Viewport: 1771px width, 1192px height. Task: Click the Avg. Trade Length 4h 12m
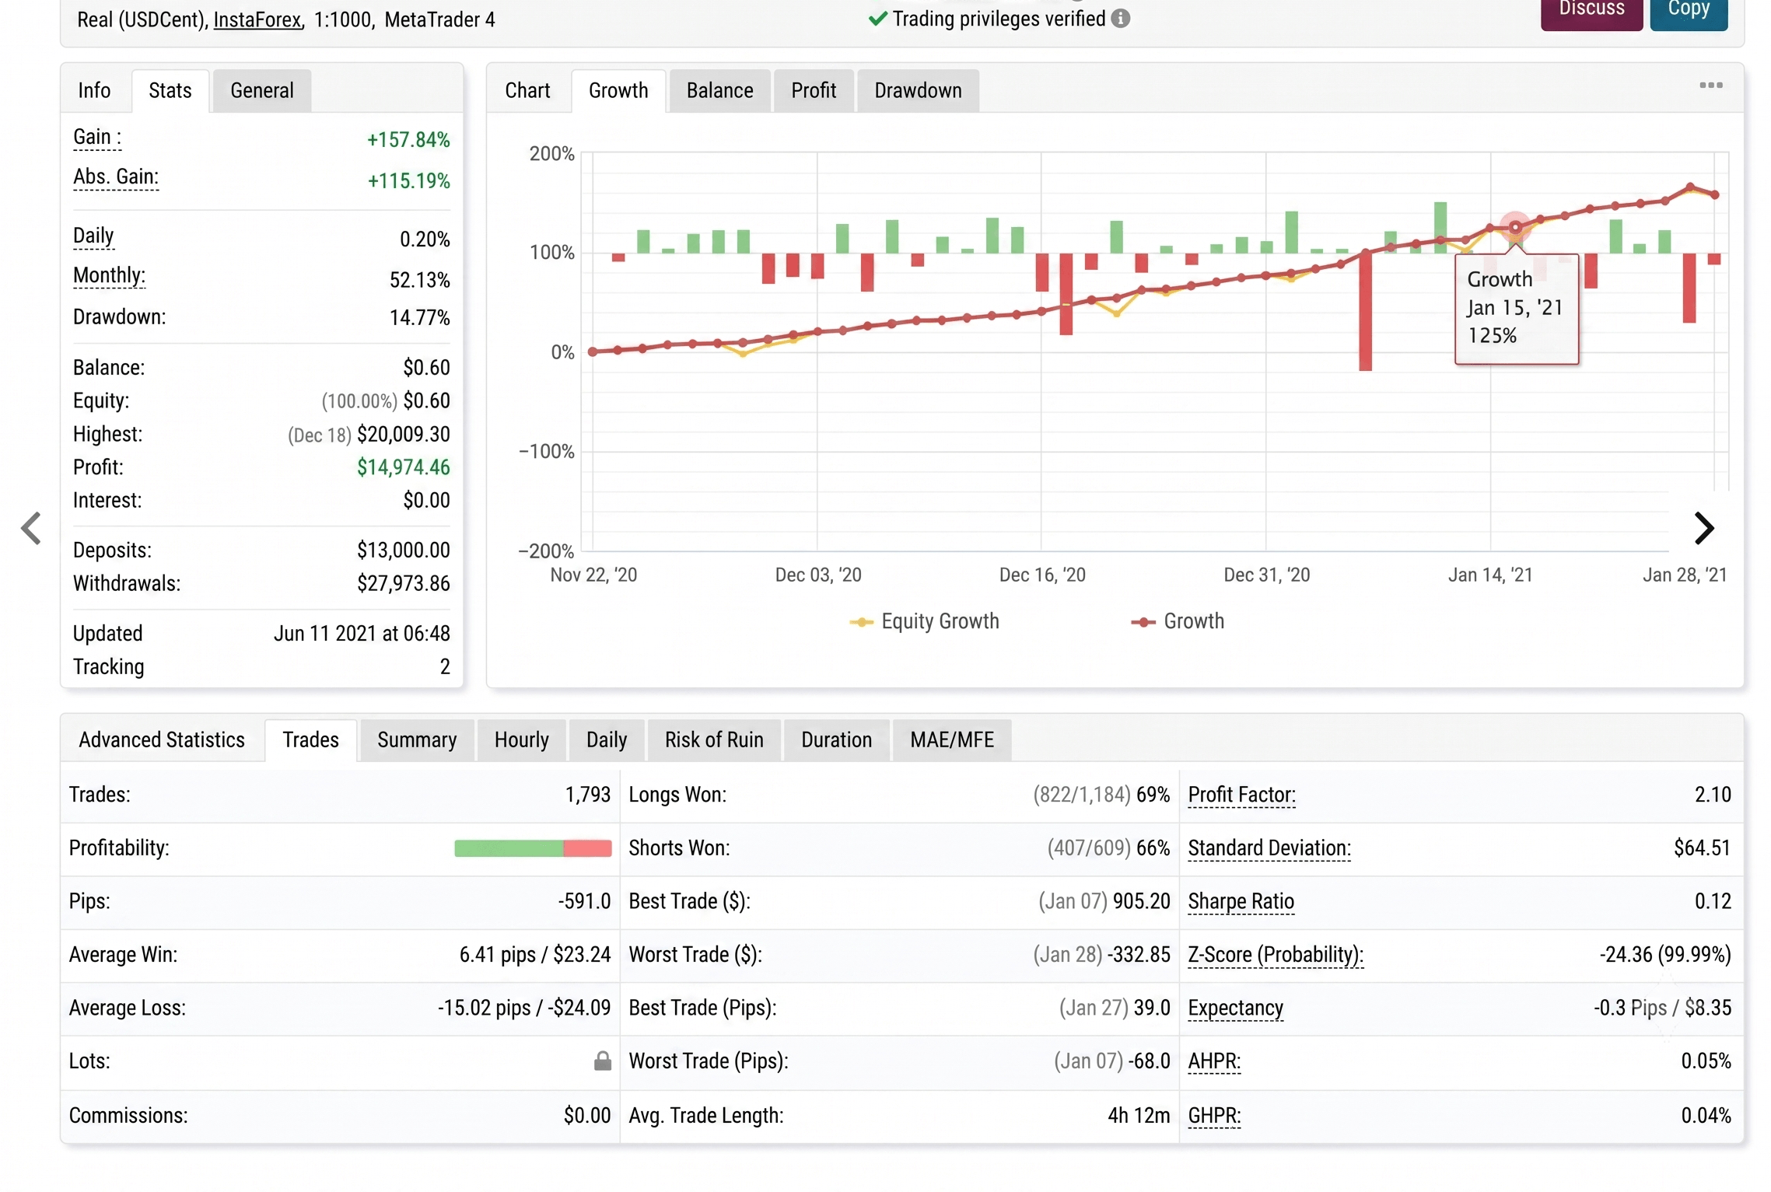tap(1139, 1116)
